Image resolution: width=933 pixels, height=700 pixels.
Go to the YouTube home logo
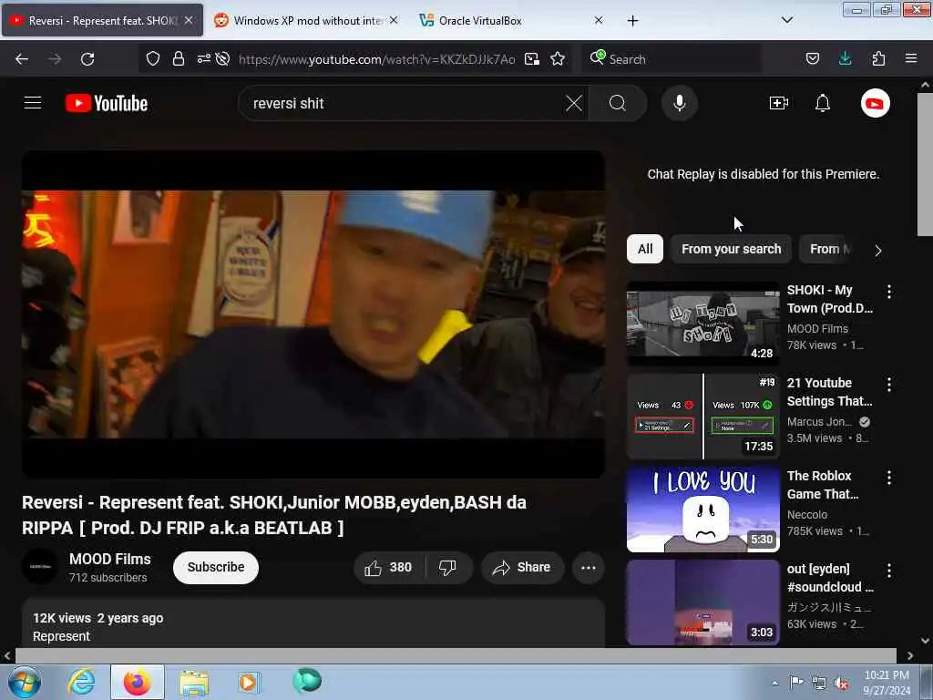107,103
